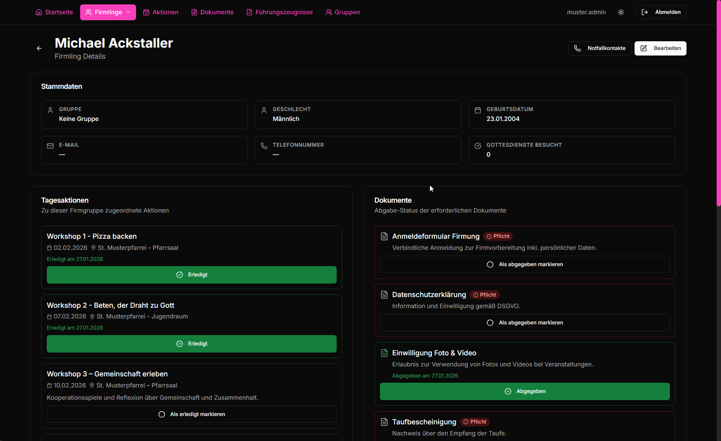Mark Workshop 3 as erledigt
721x441 pixels.
point(192,414)
